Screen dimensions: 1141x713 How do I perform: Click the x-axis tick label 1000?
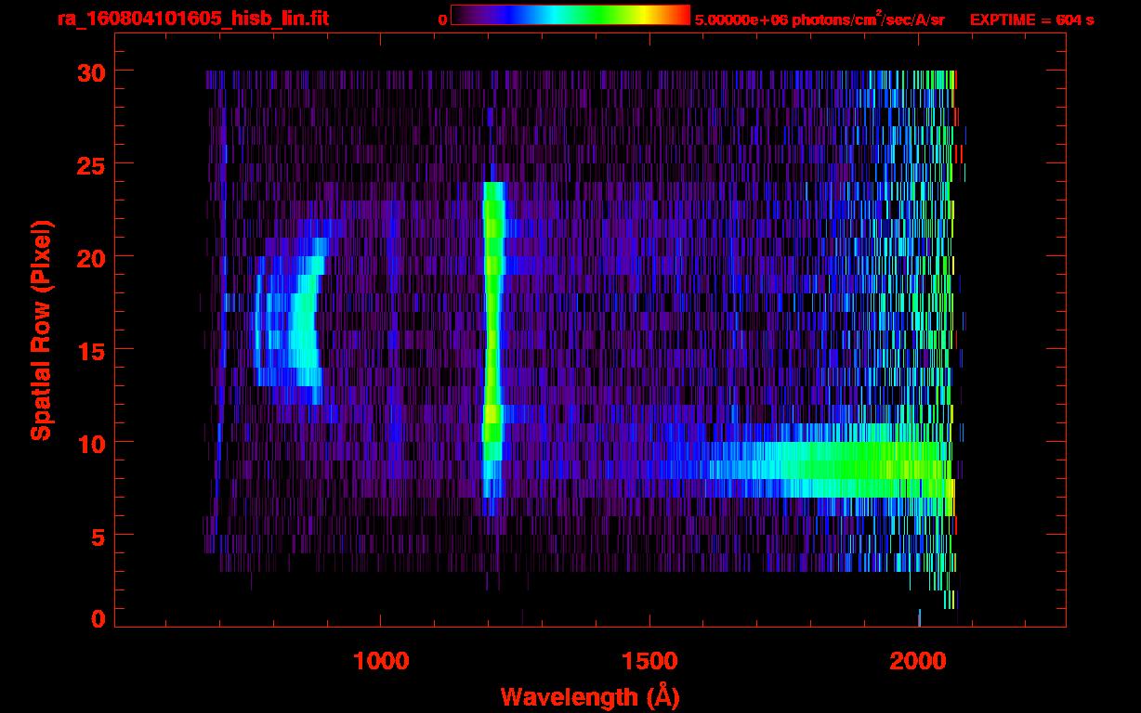click(x=381, y=660)
